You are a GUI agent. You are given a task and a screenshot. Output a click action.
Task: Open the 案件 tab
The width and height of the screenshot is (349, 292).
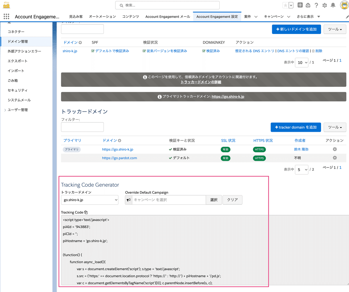pos(247,17)
